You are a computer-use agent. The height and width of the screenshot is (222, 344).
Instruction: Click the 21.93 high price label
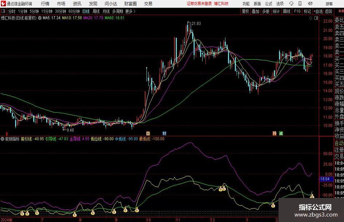coord(196,24)
